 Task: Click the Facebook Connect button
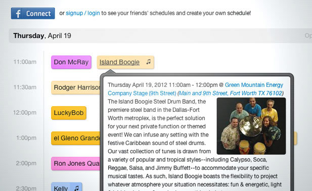33,14
